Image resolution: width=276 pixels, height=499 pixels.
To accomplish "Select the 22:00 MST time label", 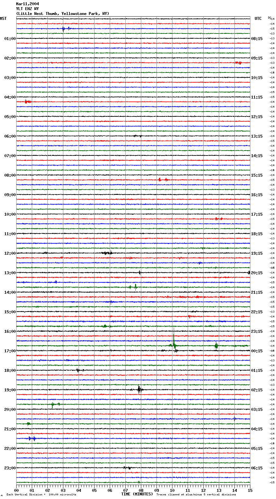I will [10, 449].
